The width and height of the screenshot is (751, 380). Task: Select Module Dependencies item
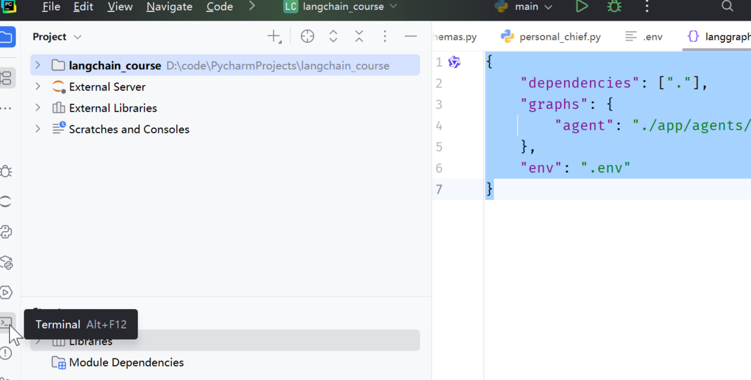(126, 363)
